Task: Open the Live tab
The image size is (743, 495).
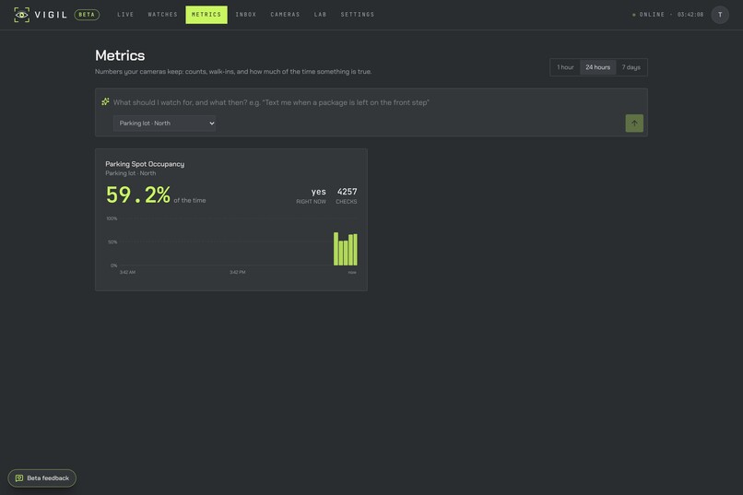Action: click(125, 15)
